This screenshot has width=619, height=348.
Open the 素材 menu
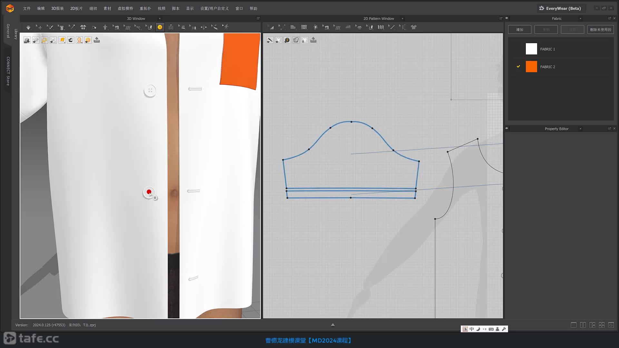(x=107, y=8)
